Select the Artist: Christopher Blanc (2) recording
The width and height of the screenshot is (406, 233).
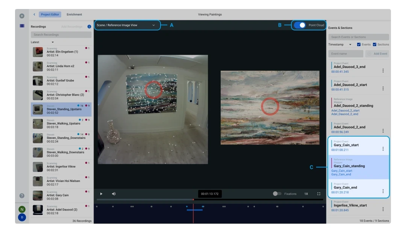point(61,95)
